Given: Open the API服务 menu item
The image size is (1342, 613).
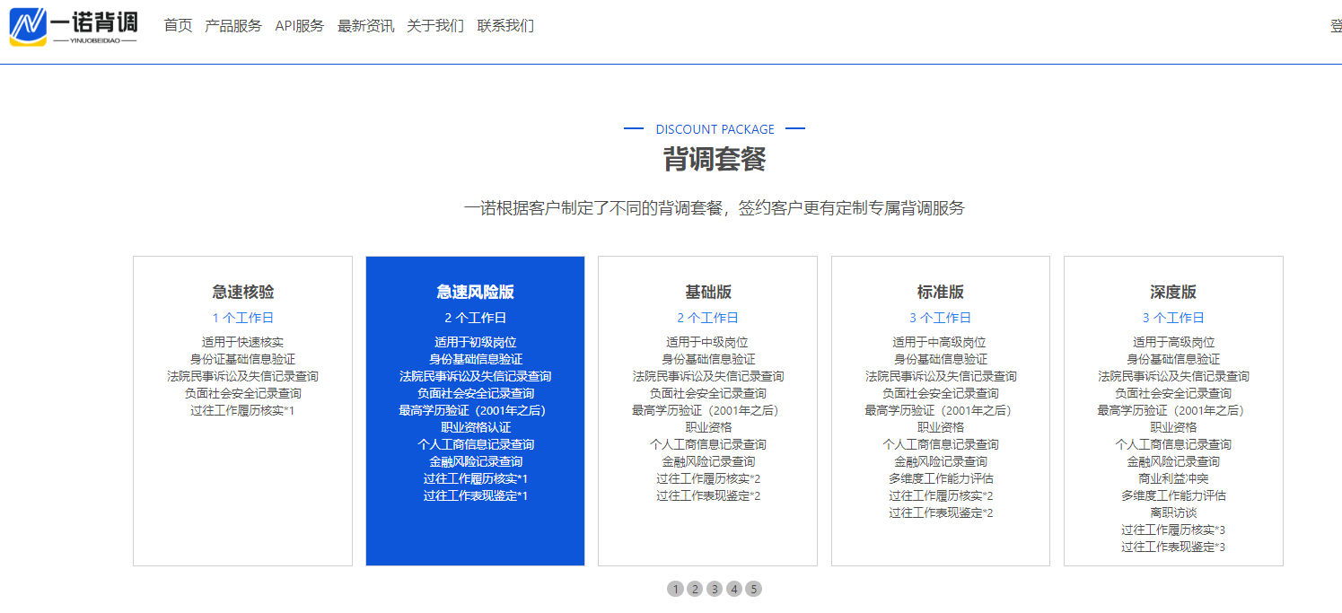Looking at the screenshot, I should pyautogui.click(x=300, y=26).
